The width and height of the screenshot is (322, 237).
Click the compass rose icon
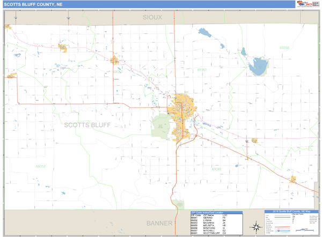257,226
